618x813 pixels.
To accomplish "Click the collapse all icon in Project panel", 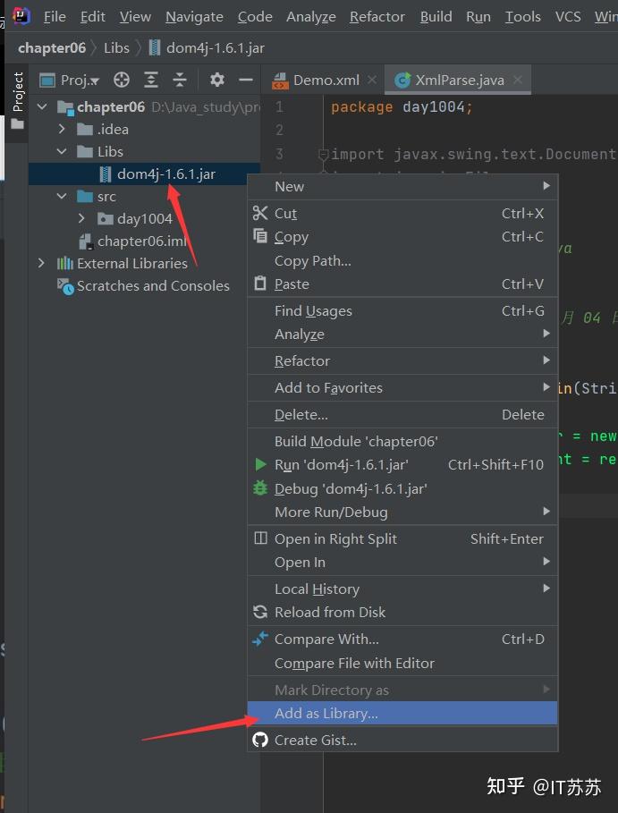I will 180,80.
